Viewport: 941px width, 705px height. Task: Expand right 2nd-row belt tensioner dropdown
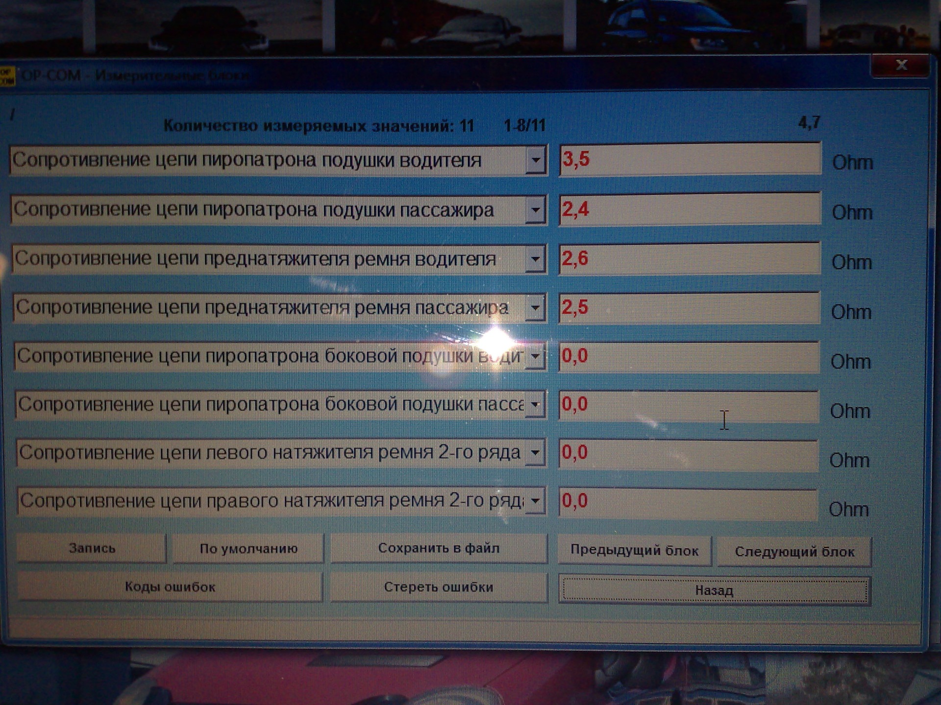535,501
